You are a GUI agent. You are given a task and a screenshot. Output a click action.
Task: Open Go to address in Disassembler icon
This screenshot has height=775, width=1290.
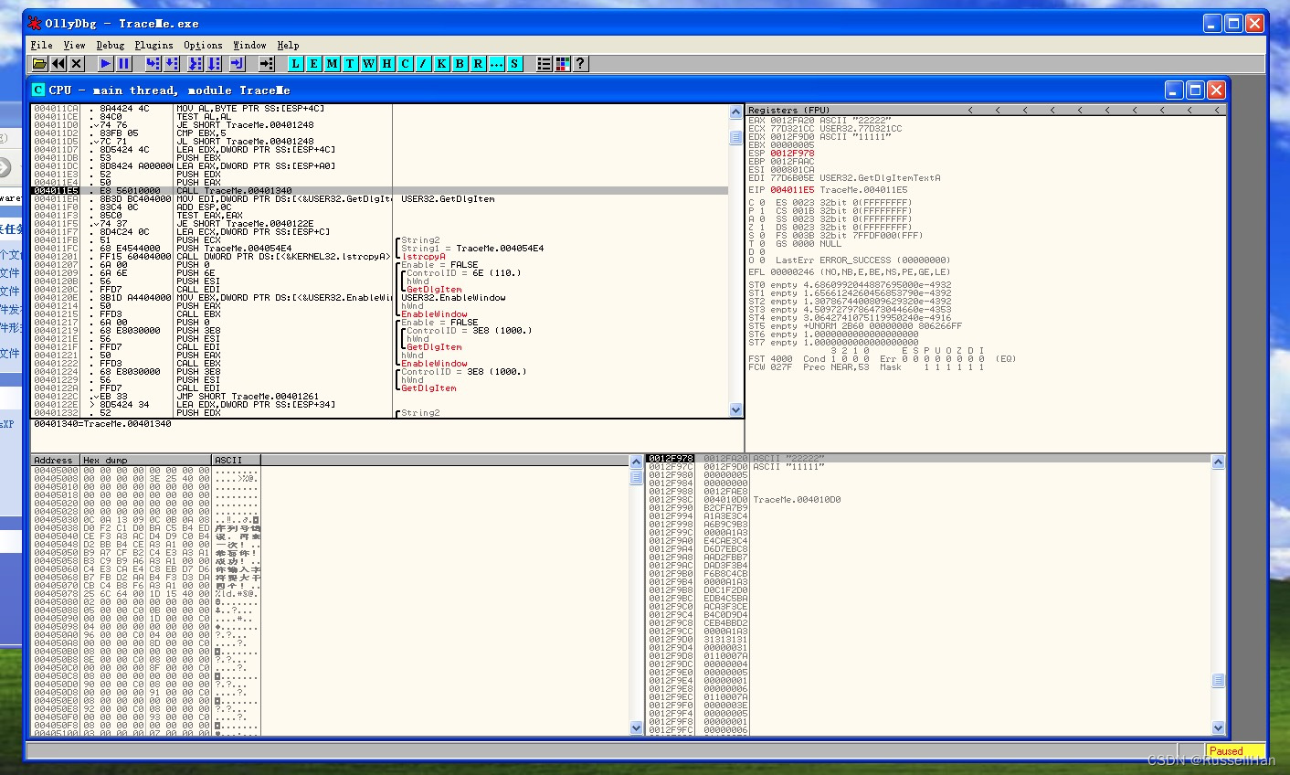tap(267, 64)
